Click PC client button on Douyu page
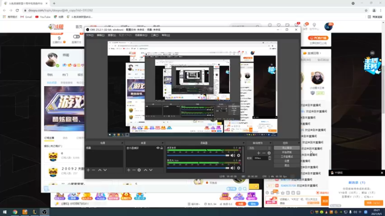385x216 pixels. (318, 38)
